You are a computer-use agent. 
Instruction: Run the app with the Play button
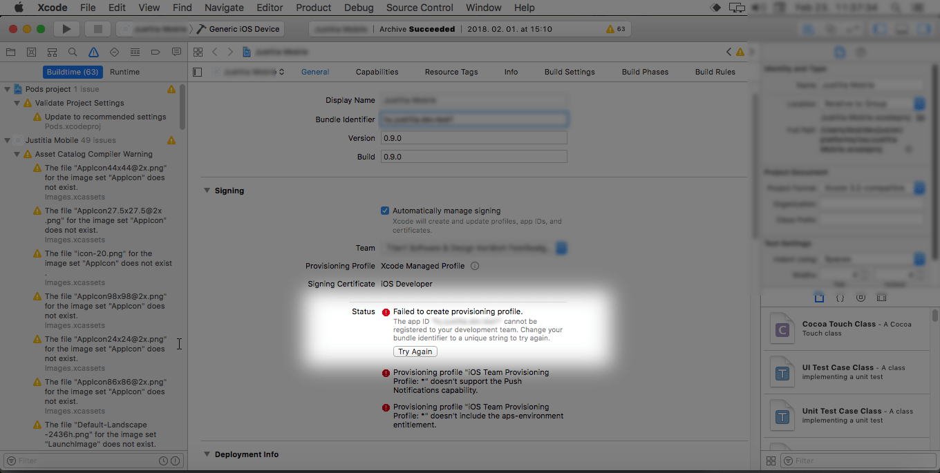(66, 28)
